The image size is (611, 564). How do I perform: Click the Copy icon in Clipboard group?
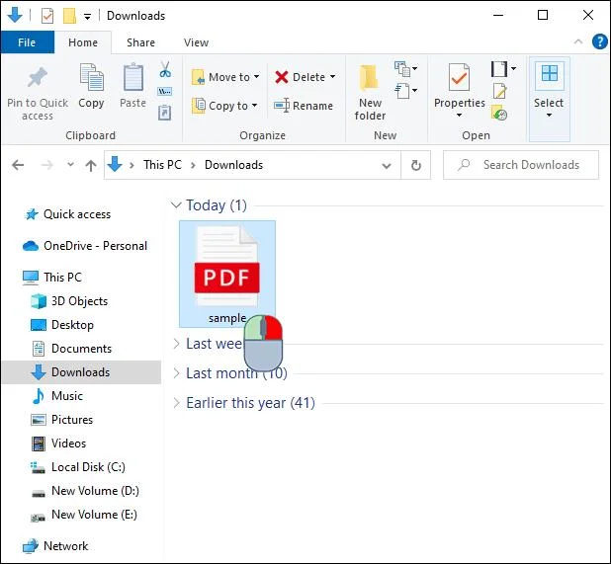click(92, 77)
